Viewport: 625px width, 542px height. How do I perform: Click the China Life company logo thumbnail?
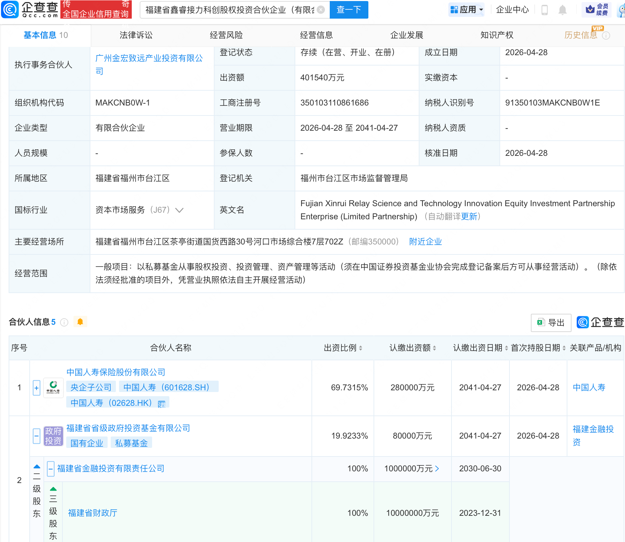(53, 388)
